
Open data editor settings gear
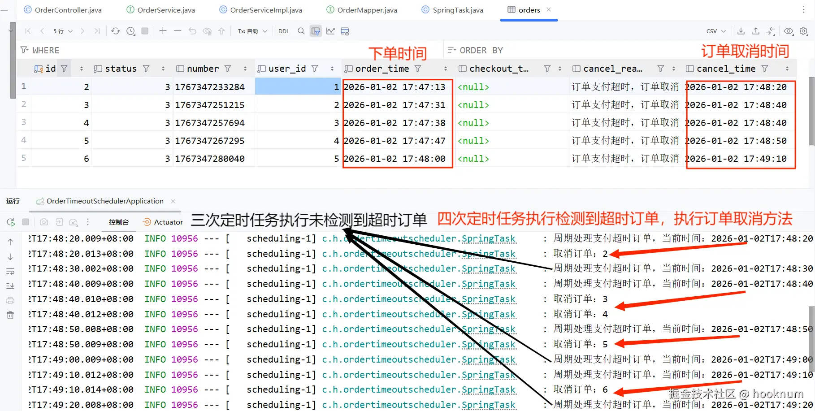tap(804, 31)
